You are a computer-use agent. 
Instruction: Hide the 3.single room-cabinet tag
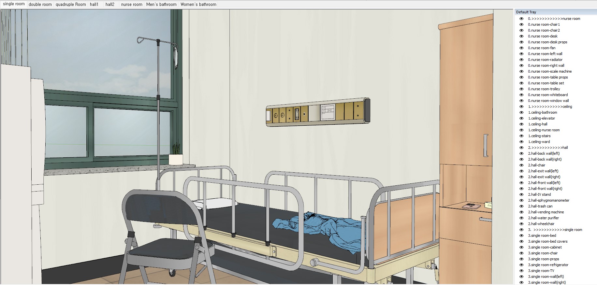click(x=521, y=247)
